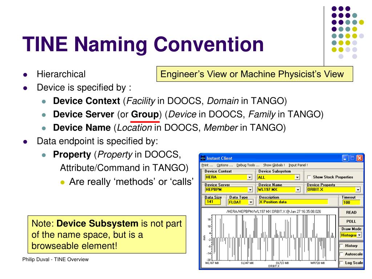The width and height of the screenshot is (372, 279).
Task: Toggle the History checkbox
Action: (341, 246)
